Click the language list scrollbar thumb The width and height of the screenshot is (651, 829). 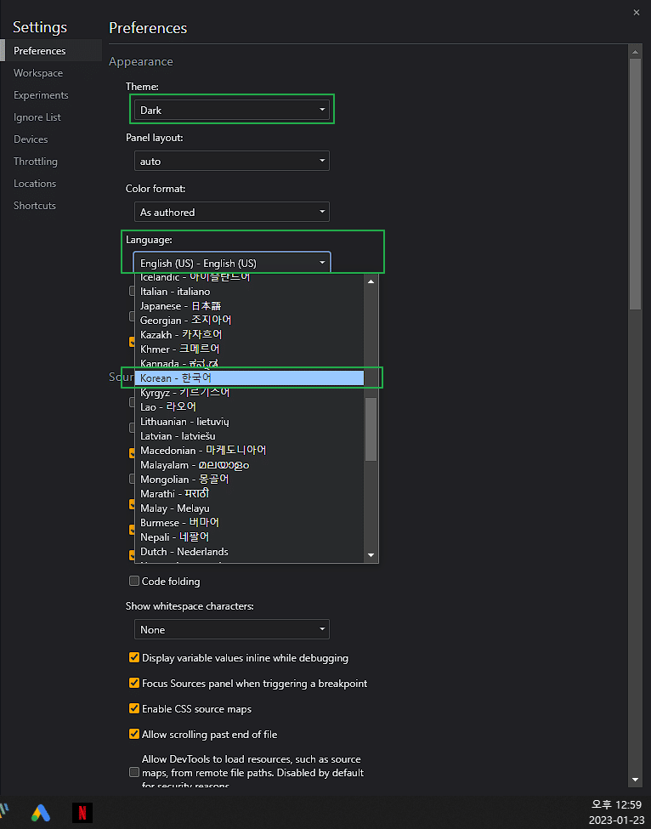pyautogui.click(x=371, y=429)
